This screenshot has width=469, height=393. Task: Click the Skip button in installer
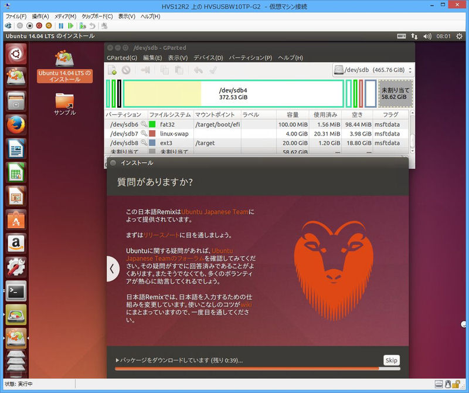[x=391, y=360]
